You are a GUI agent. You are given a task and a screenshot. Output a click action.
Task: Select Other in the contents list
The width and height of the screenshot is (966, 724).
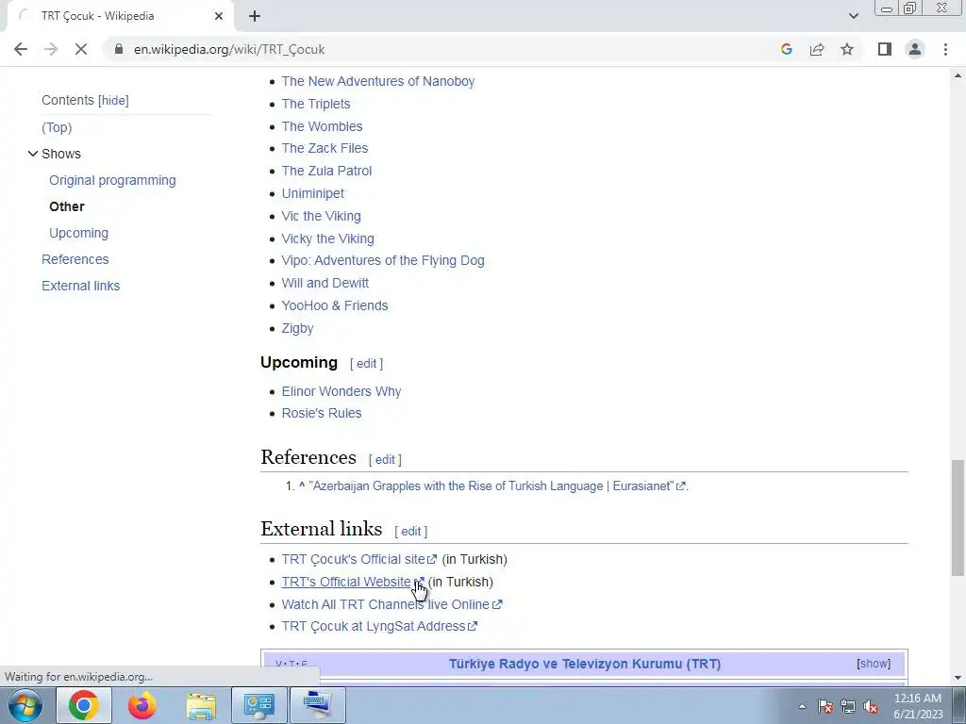[67, 206]
